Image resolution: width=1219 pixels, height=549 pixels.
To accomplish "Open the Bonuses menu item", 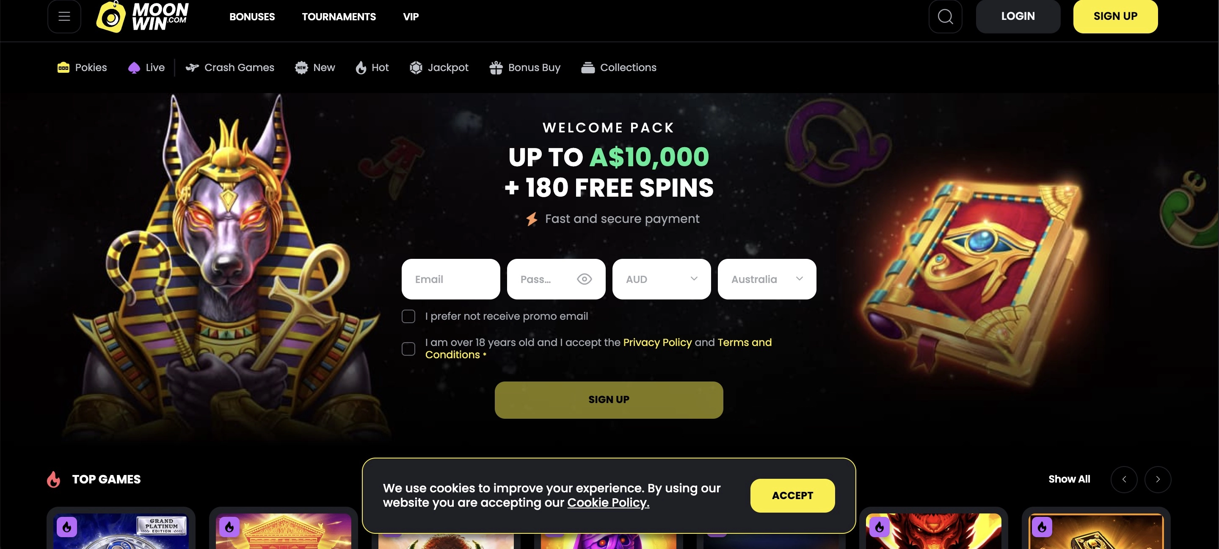I will 252,16.
